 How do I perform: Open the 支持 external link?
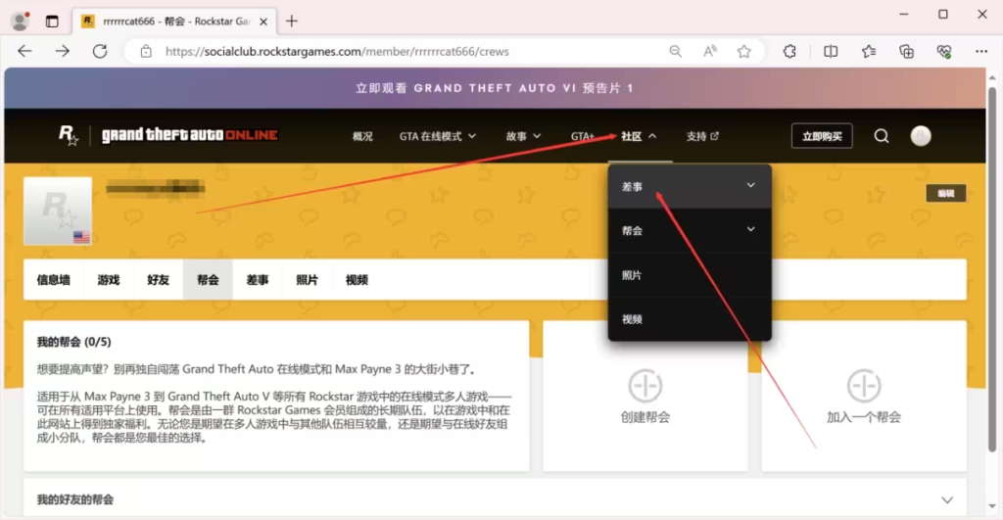[702, 136]
